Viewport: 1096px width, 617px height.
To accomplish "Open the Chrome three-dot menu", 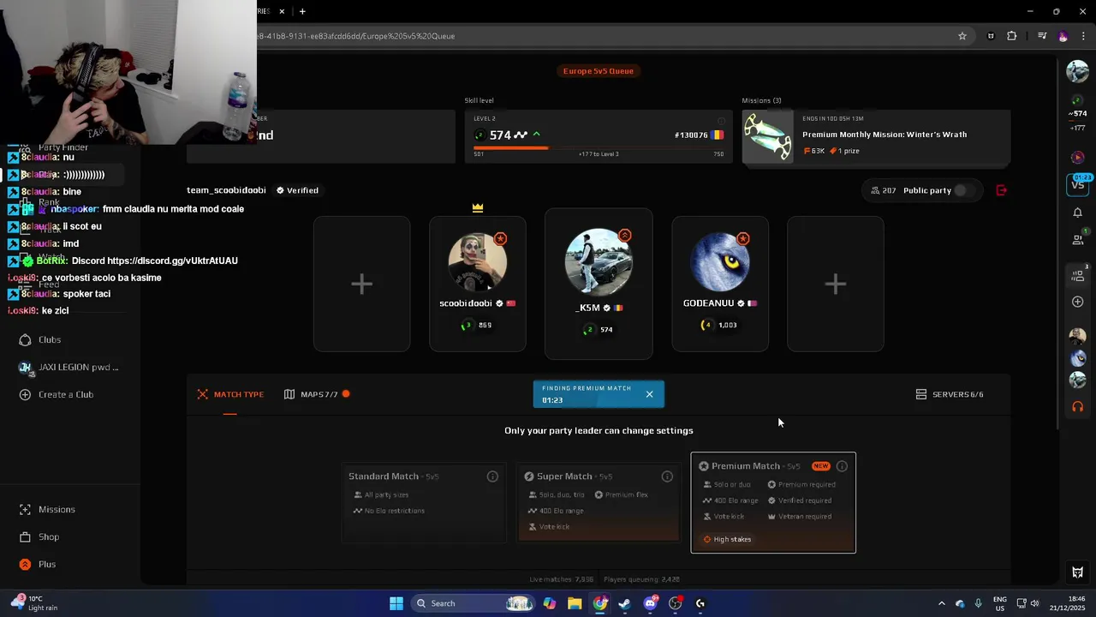I will tap(1083, 36).
